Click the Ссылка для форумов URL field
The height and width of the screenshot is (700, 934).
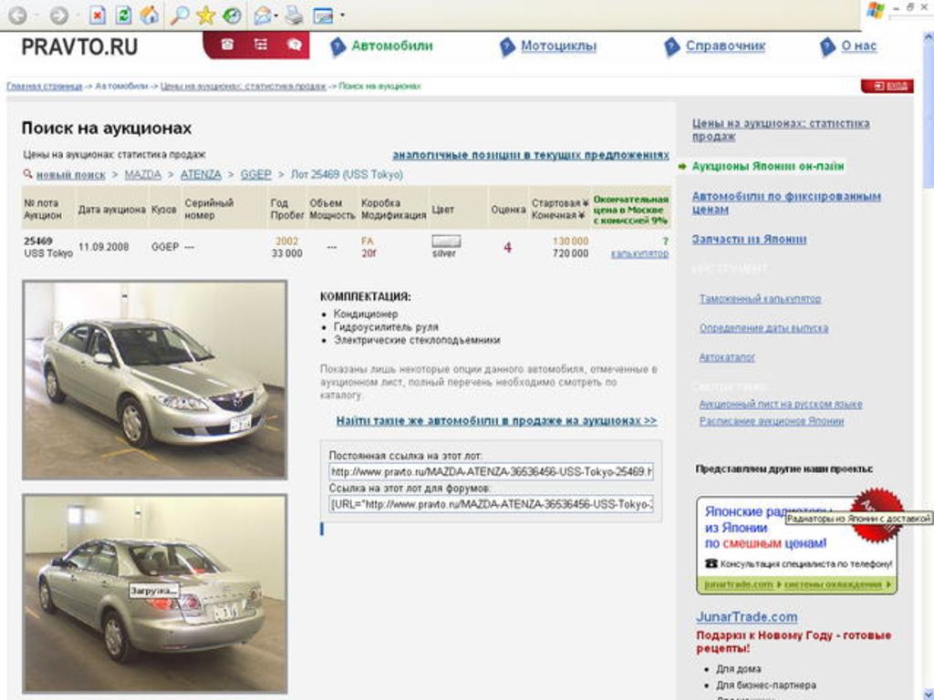click(491, 504)
